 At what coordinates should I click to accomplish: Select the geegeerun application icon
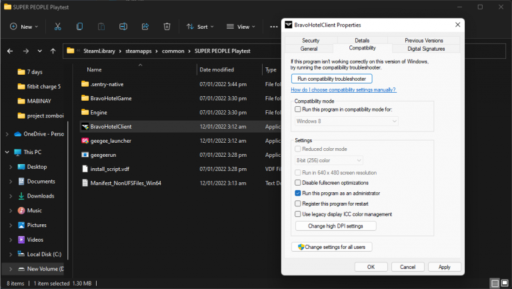point(85,155)
